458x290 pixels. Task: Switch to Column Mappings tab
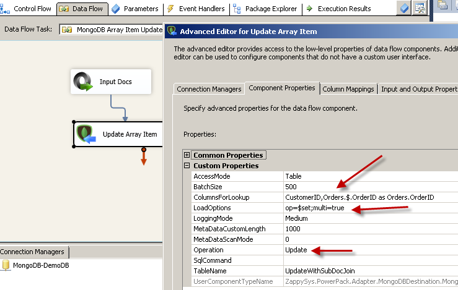pyautogui.click(x=348, y=89)
